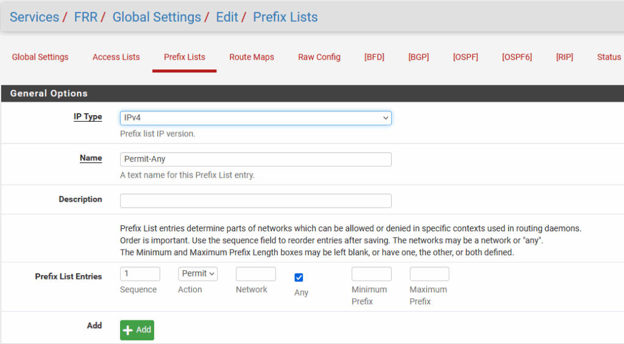Screen dimensions: 624x344
Task: Click the Services breadcrumb link
Action: (x=34, y=17)
